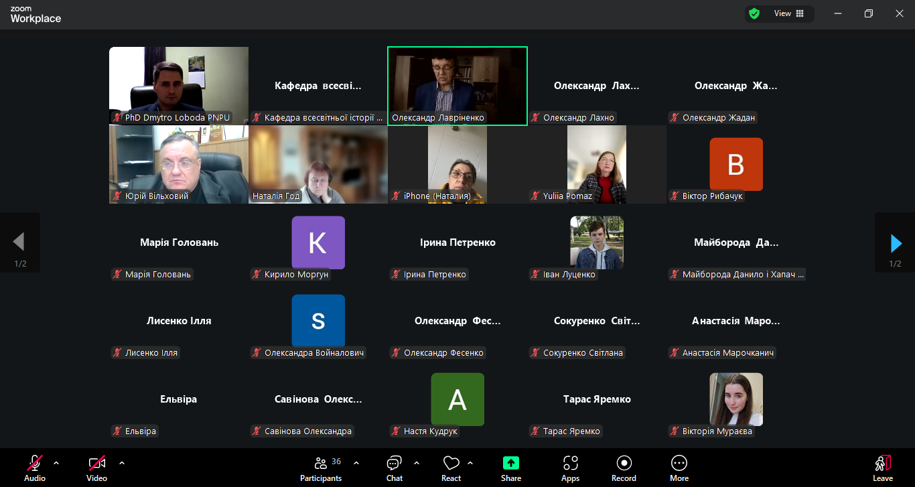915x487 pixels.
Task: Go to the next page of participants
Action: (896, 242)
